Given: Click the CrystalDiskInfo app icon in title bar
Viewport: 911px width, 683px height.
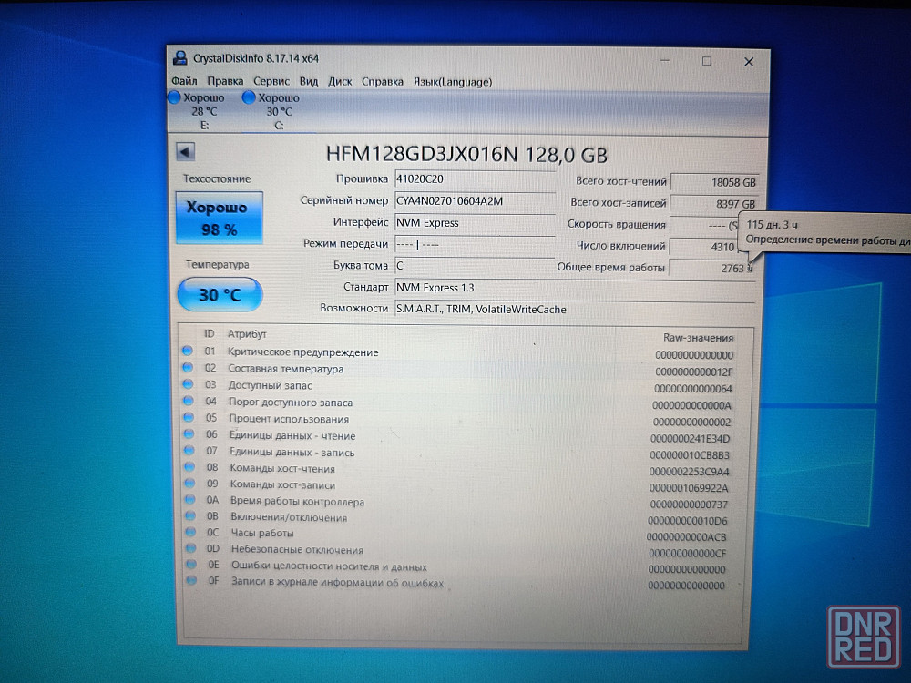Looking at the screenshot, I should click(x=180, y=59).
